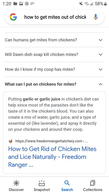Viewport: 109px width, 194px height.
Task: Edit the search query text field
Action: [55, 17]
